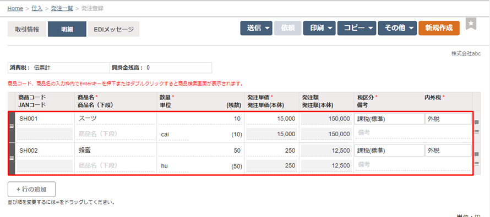The width and height of the screenshot is (490, 217).
Task: Go to 発注一覧 breadcrumb link
Action: 62,8
